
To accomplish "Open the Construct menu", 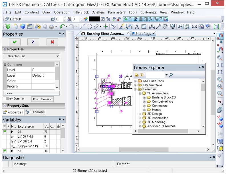I will pyautogui.click(x=32, y=12).
